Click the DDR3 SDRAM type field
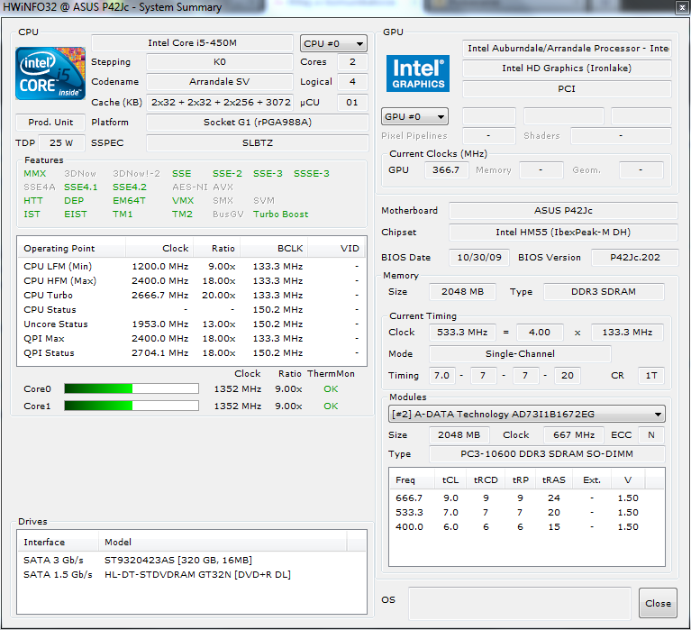The image size is (691, 630). click(x=604, y=292)
